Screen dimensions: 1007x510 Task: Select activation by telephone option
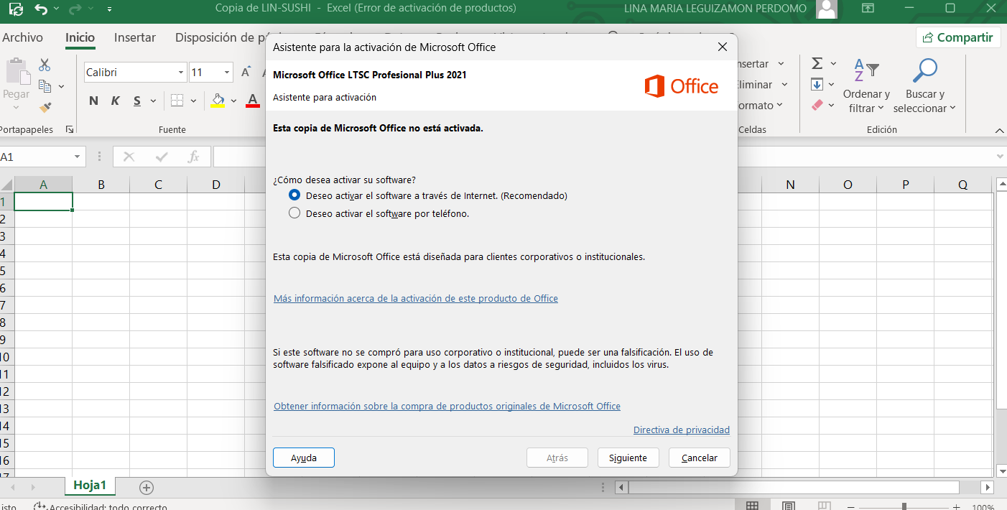tap(294, 213)
